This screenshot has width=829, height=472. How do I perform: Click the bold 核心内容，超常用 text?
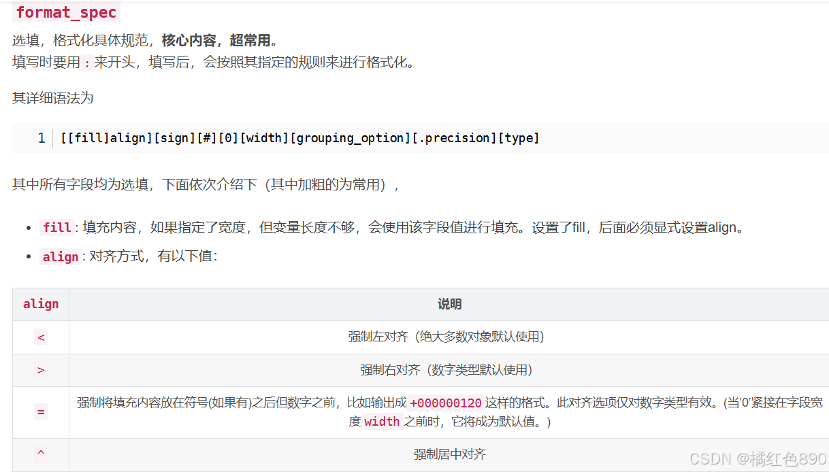216,41
